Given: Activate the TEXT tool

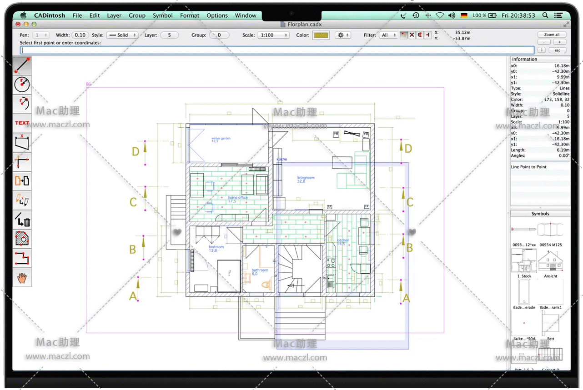Looking at the screenshot, I should [22, 123].
